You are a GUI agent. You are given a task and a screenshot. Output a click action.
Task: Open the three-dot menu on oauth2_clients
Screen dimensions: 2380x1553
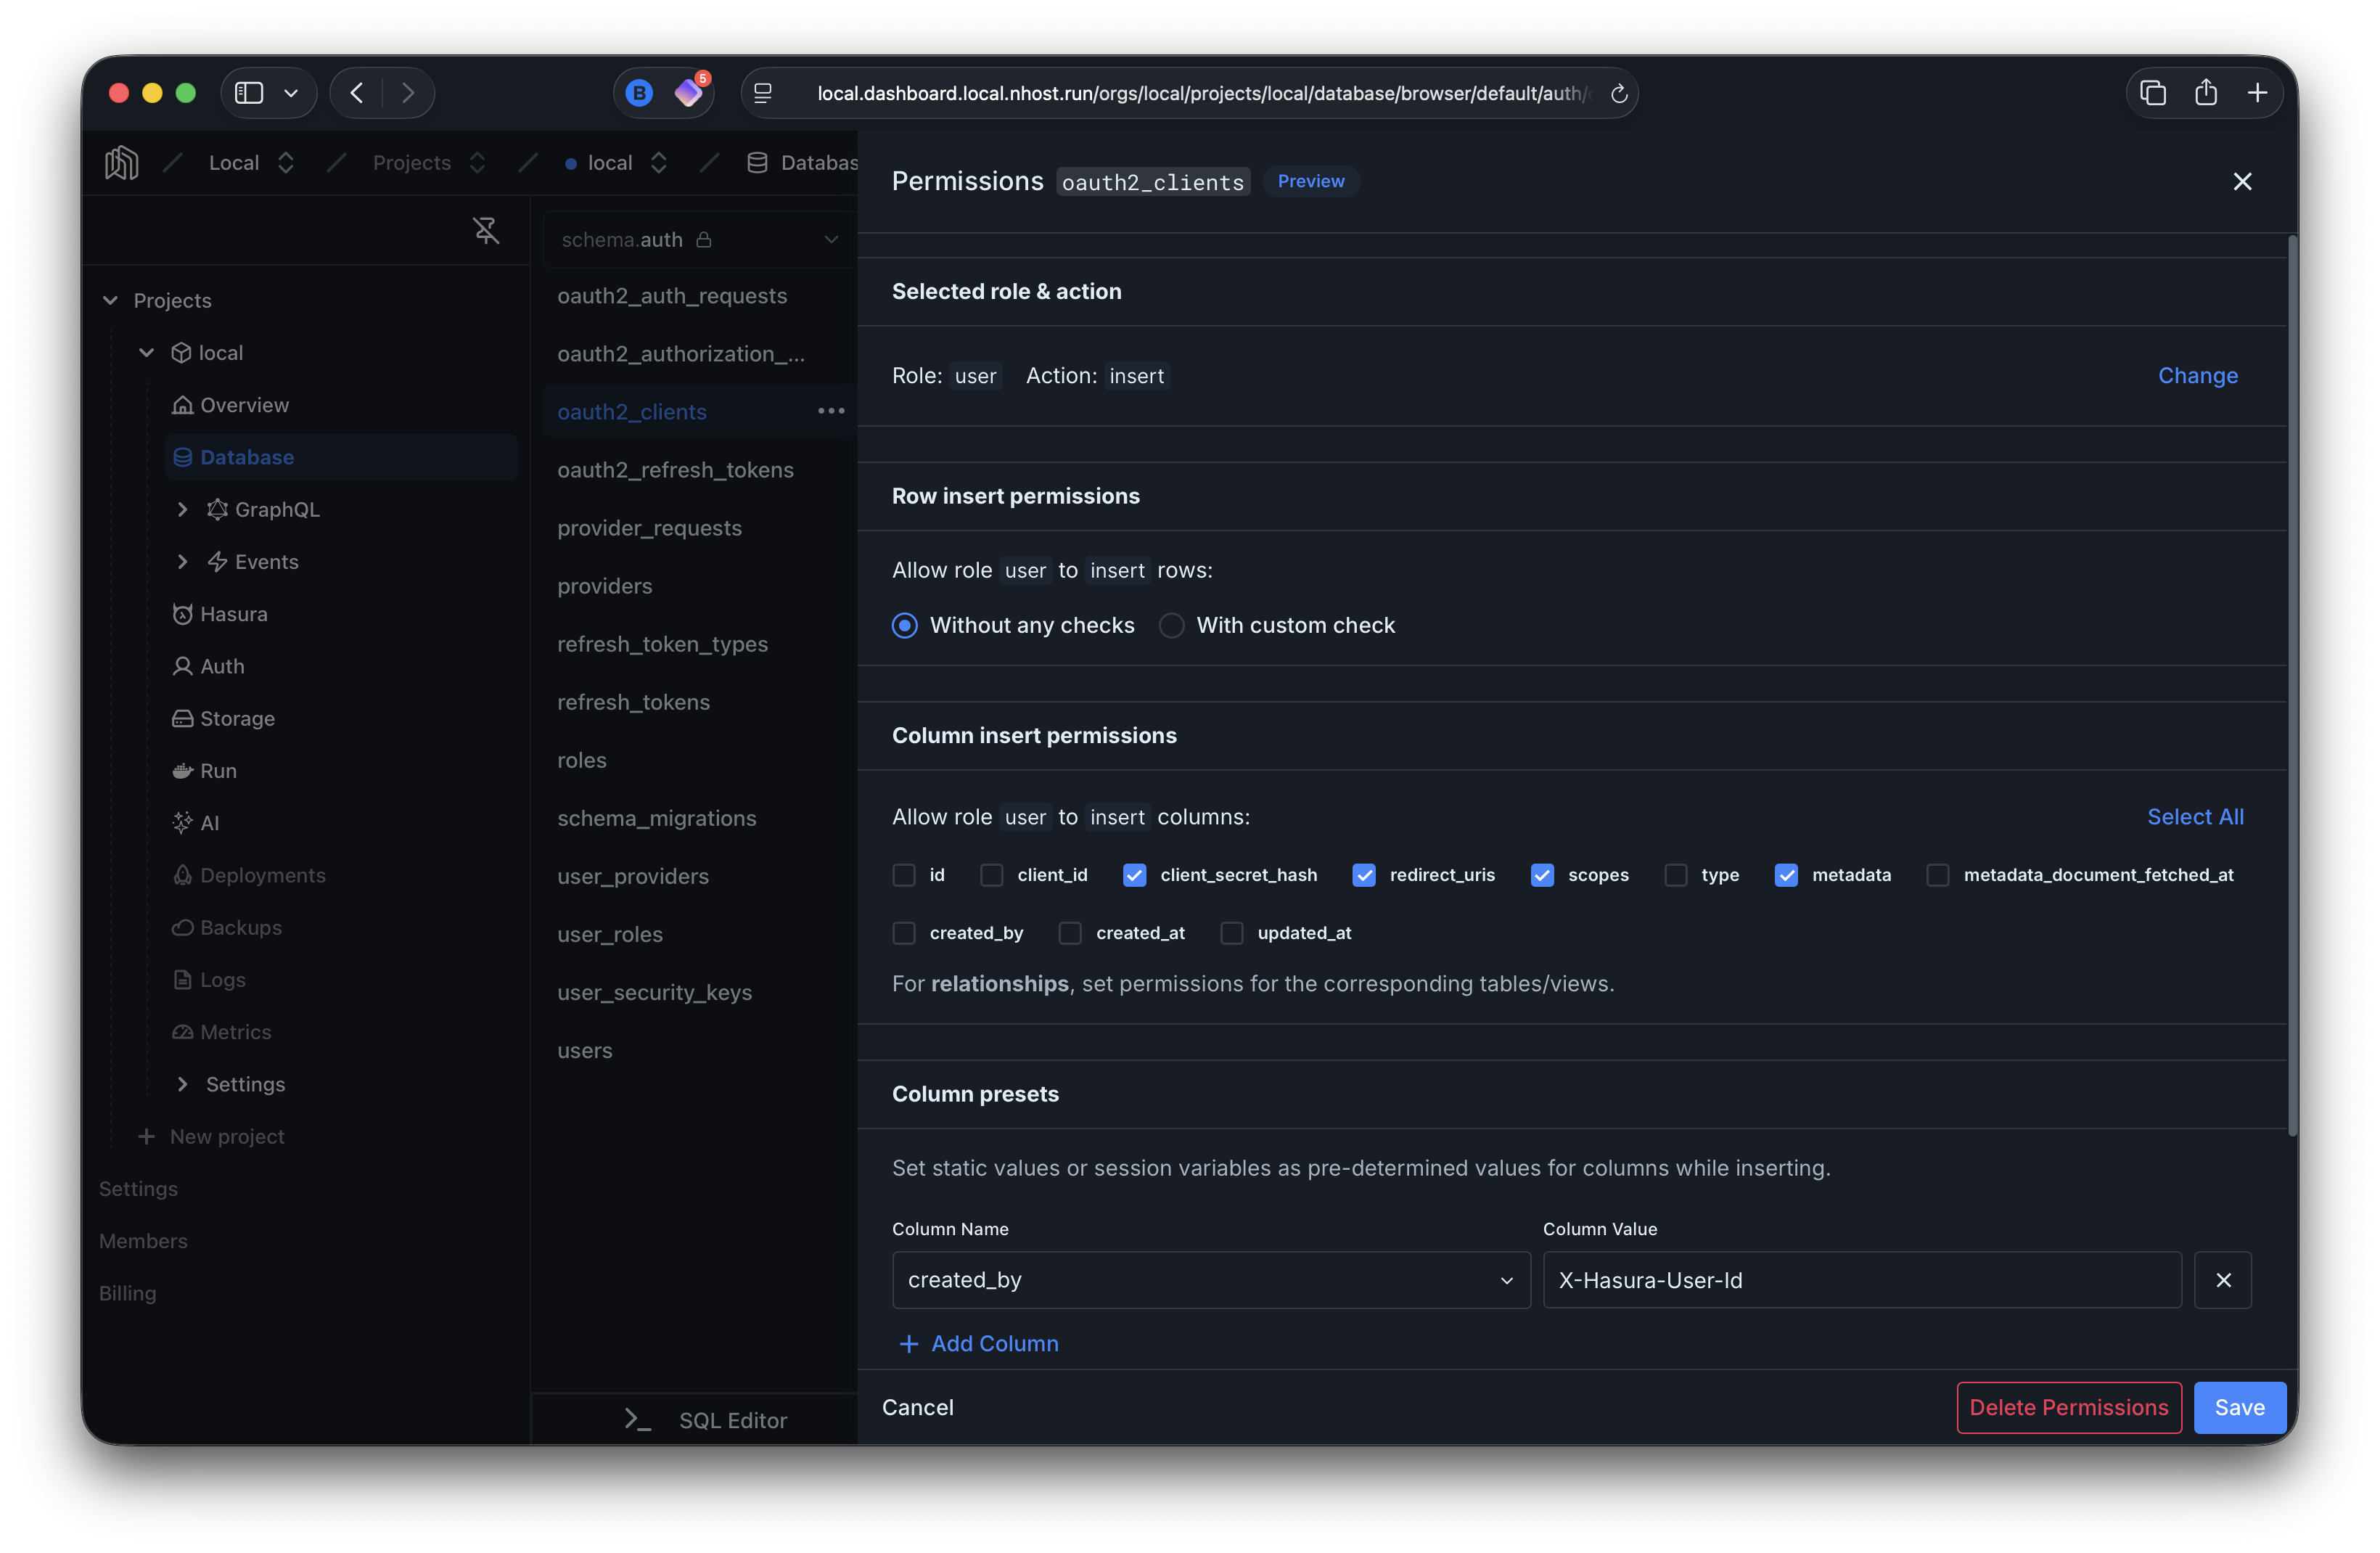(831, 411)
